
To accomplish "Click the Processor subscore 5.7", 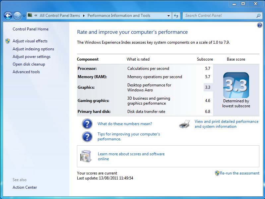I will (208, 69).
